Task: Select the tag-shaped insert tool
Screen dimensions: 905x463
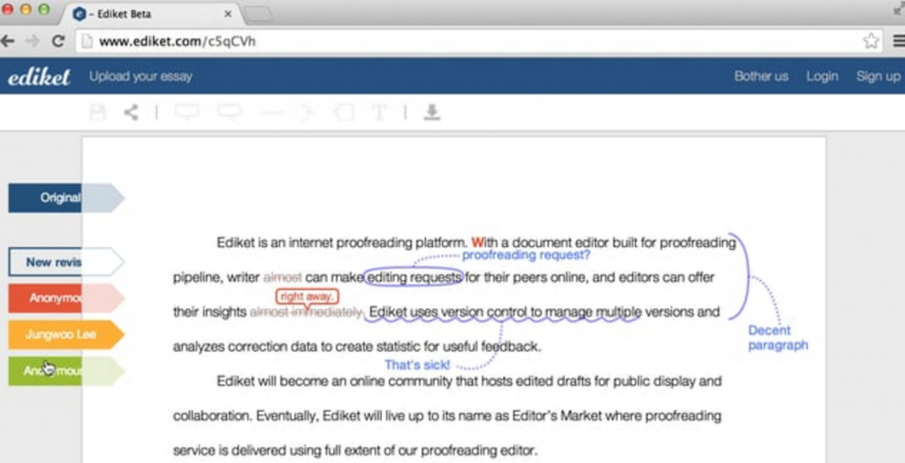Action: [x=344, y=112]
